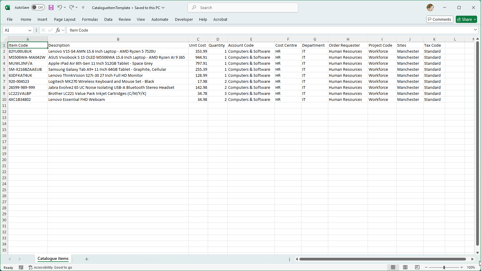Click the Cancel entry X icon in the formula bar
The height and width of the screenshot is (271, 481).
click(43, 30)
